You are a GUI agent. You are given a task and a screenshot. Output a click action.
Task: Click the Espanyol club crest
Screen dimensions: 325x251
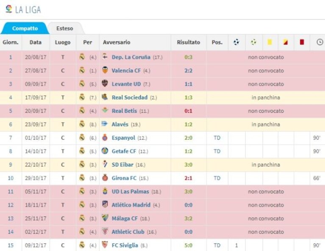105,137
